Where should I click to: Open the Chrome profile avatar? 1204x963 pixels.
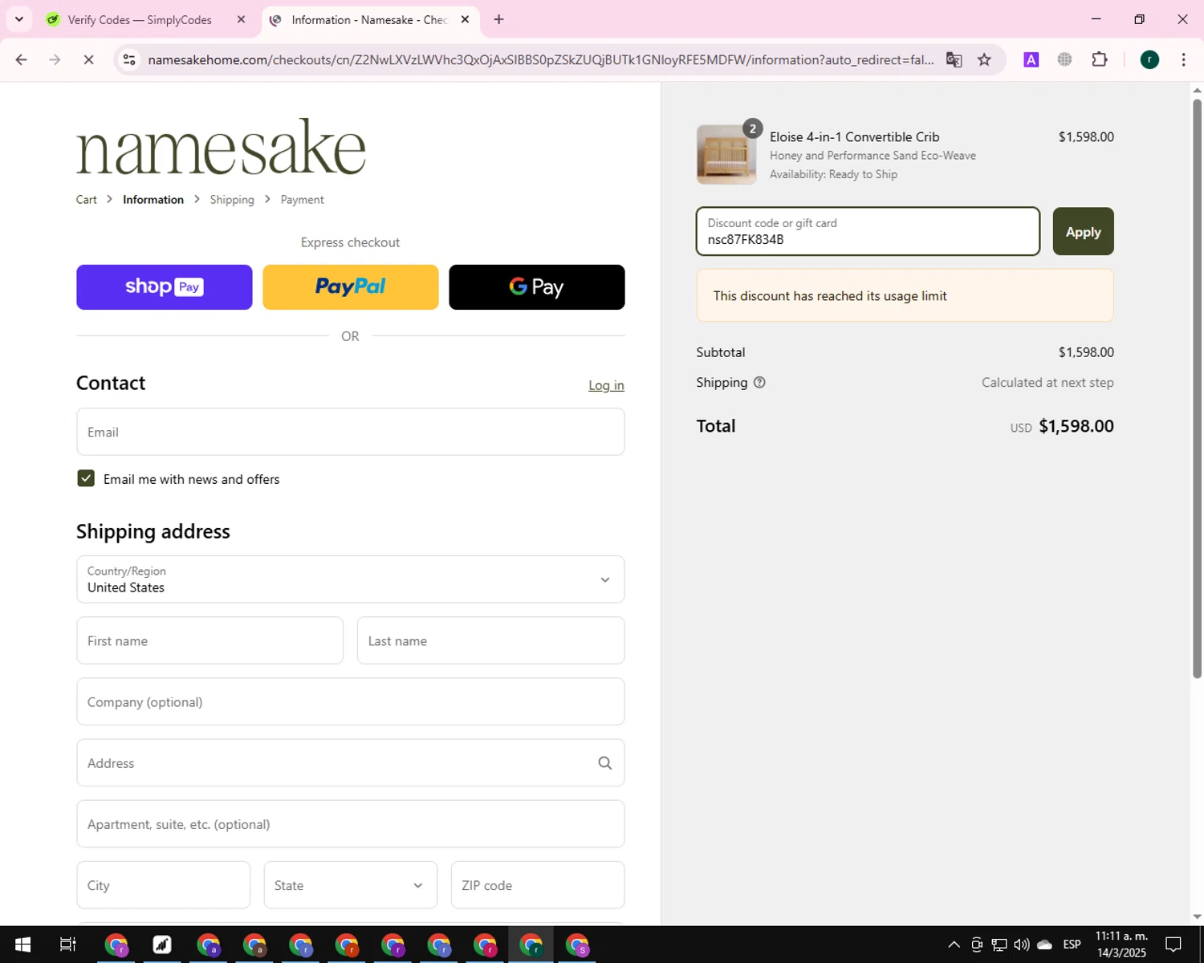[x=1149, y=59]
